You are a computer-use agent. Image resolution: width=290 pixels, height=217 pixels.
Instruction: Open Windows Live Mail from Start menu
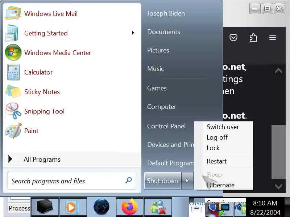click(72, 13)
